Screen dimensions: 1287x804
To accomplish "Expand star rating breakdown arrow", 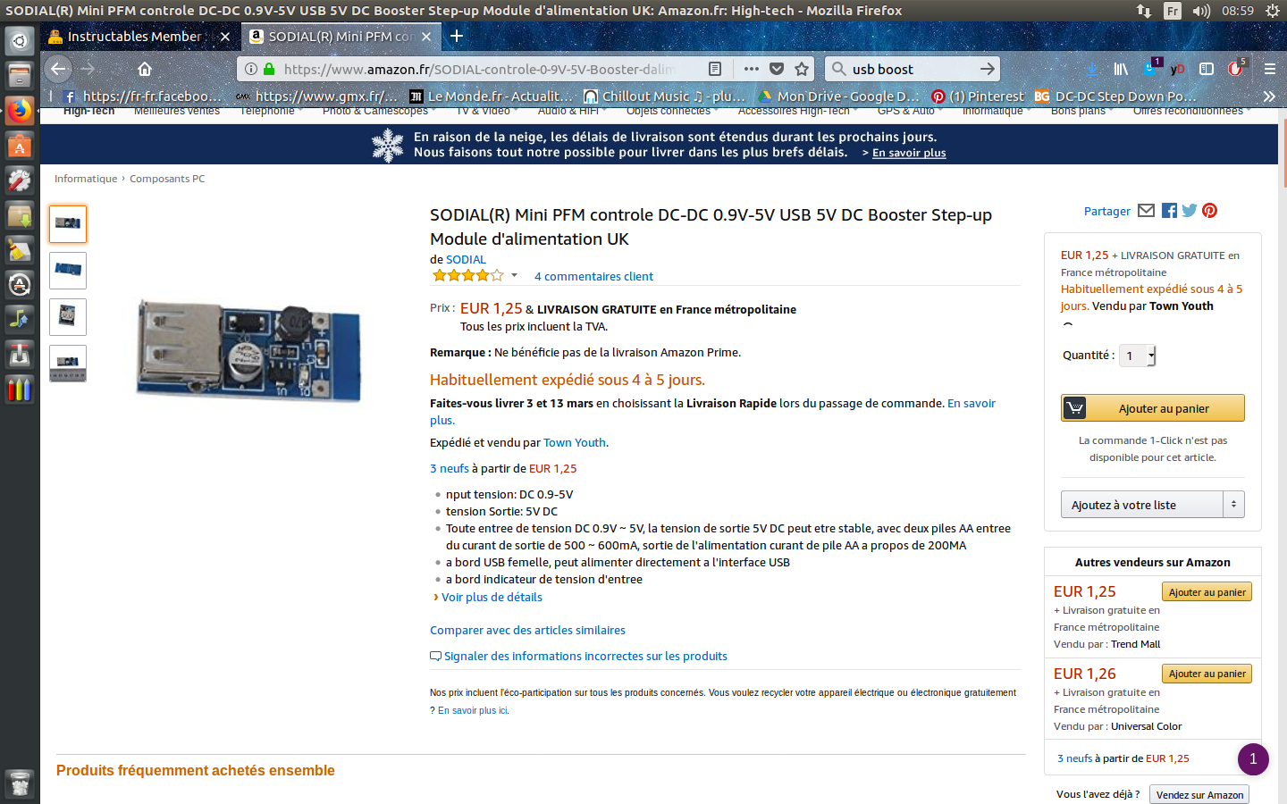I will click(514, 275).
